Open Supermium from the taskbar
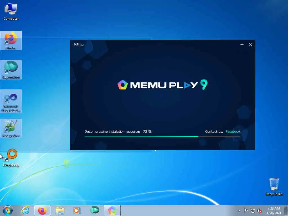This screenshot has width=288, height=216. (x=94, y=210)
